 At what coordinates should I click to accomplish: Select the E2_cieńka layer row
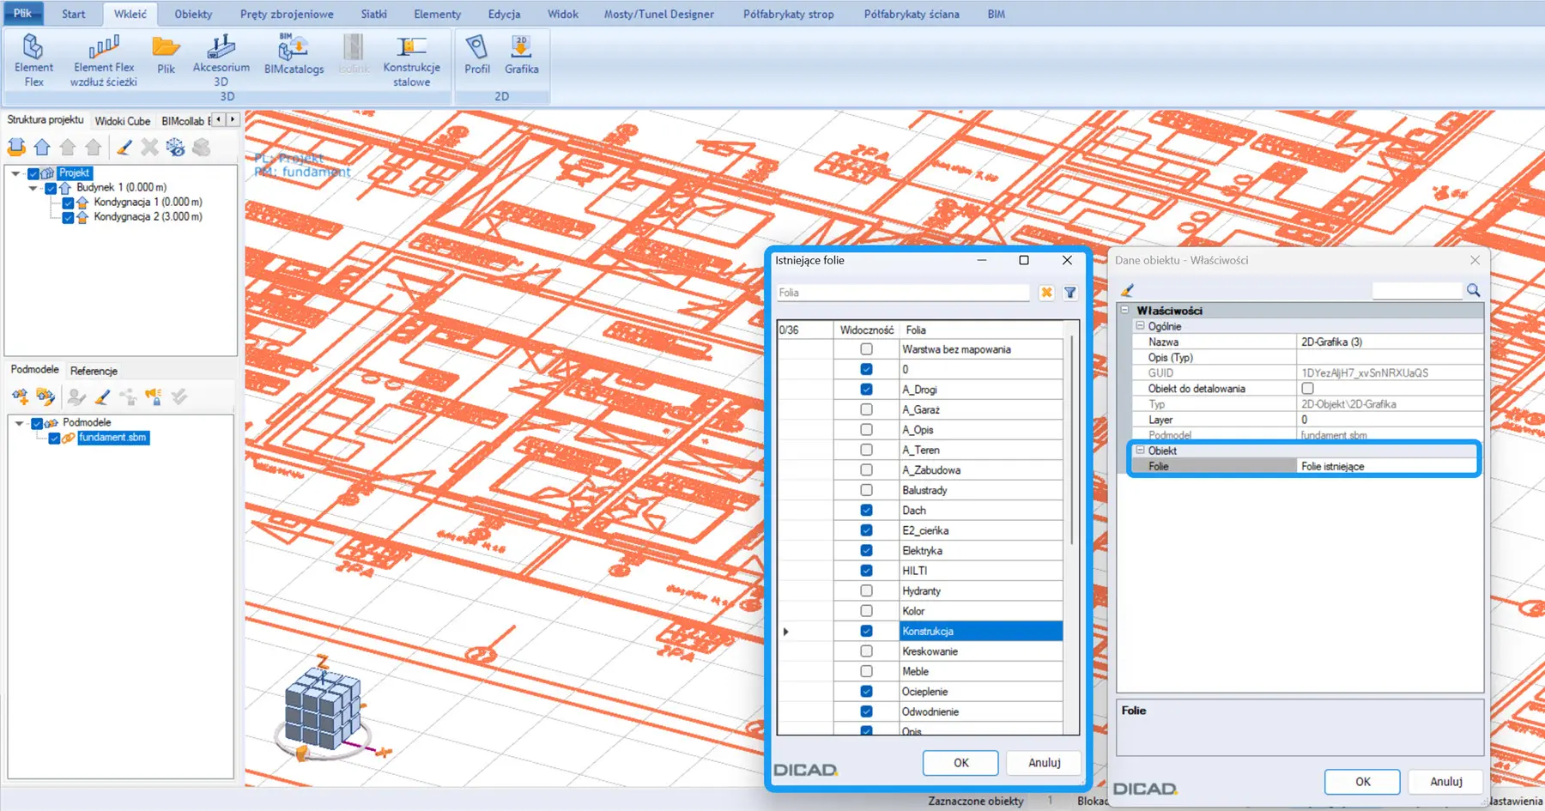(x=981, y=530)
